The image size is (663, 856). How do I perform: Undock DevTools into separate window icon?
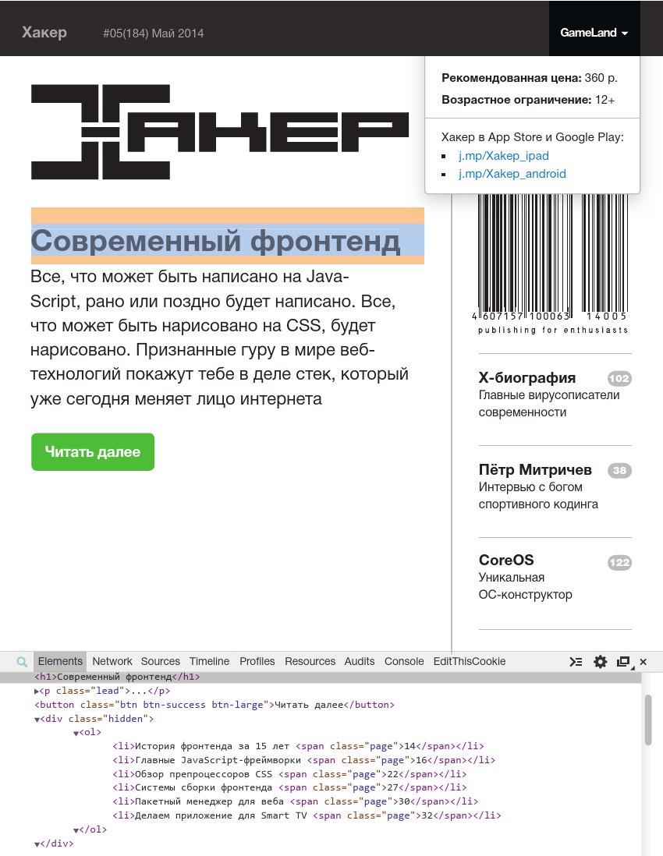pyautogui.click(x=624, y=662)
